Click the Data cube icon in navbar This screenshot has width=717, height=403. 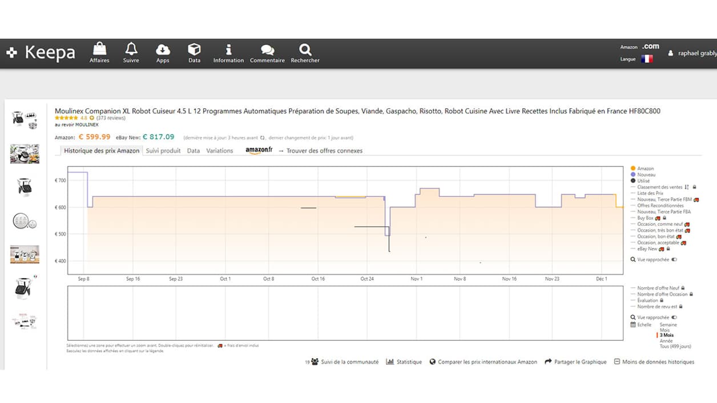[194, 50]
